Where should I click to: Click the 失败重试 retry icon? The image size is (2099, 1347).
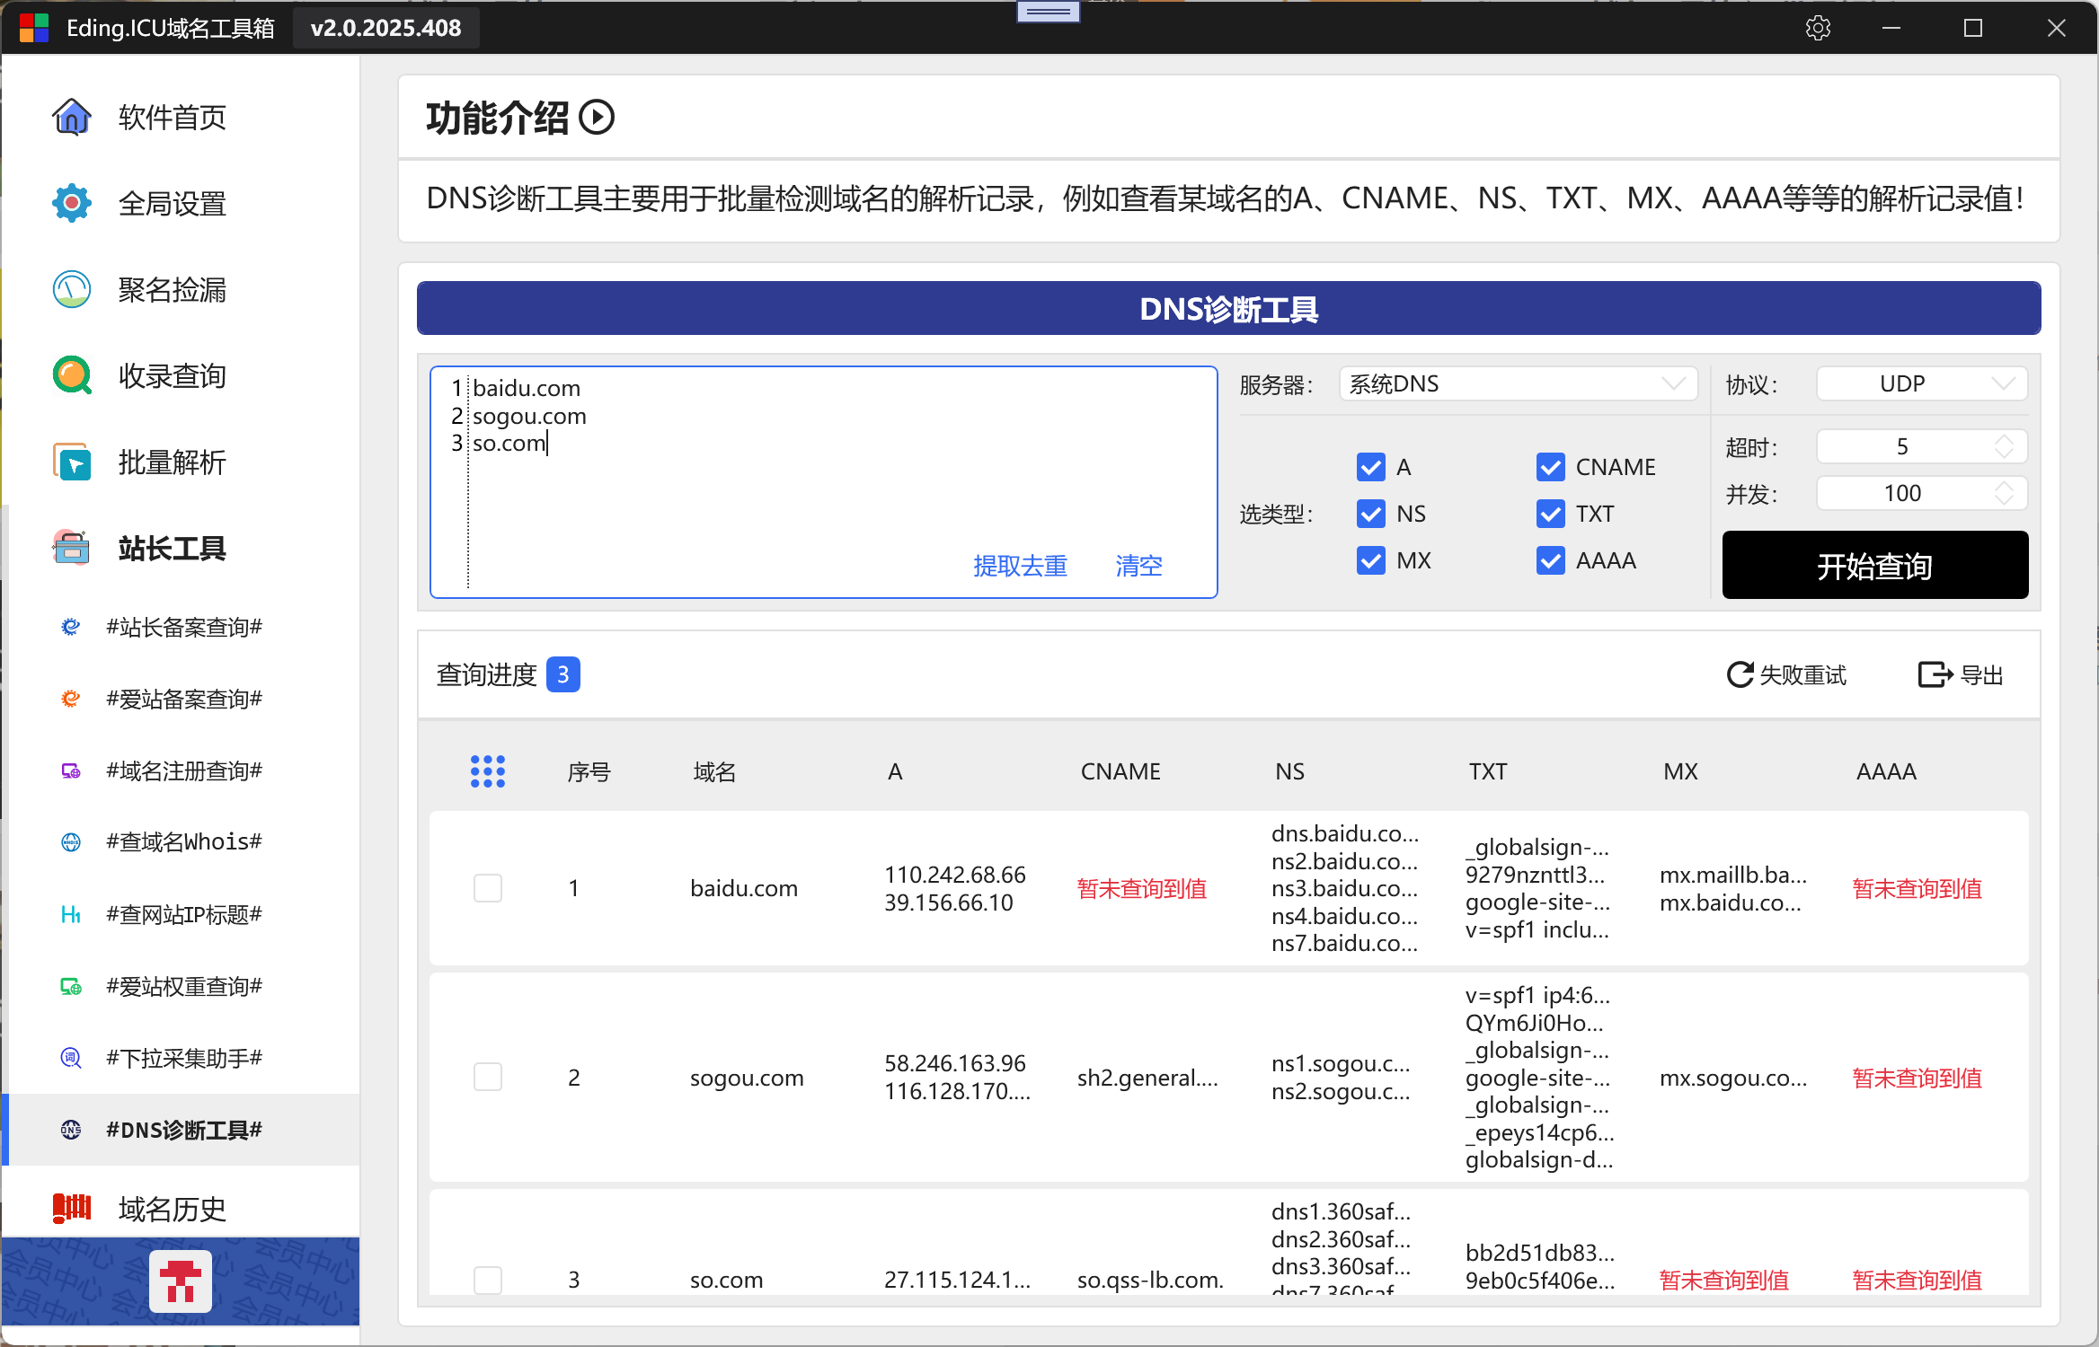click(1740, 674)
